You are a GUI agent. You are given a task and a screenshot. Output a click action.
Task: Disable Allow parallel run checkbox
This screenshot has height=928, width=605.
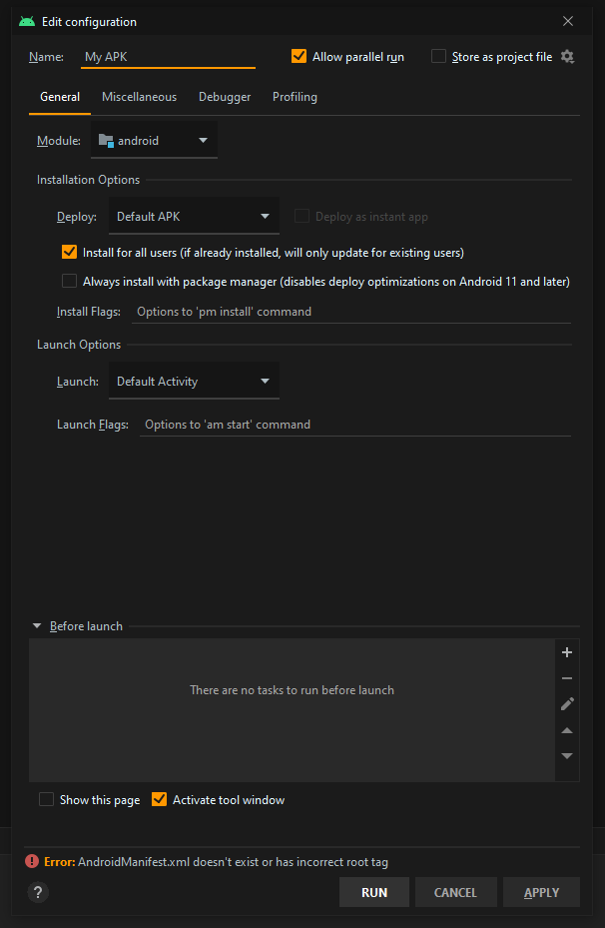click(300, 56)
